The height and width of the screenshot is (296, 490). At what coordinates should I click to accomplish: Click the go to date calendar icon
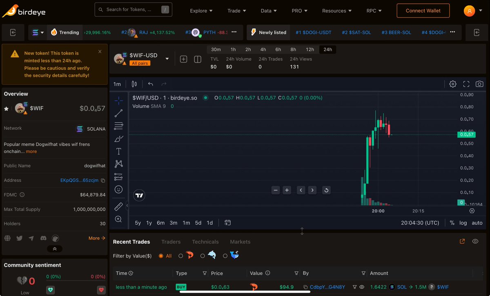point(227,223)
